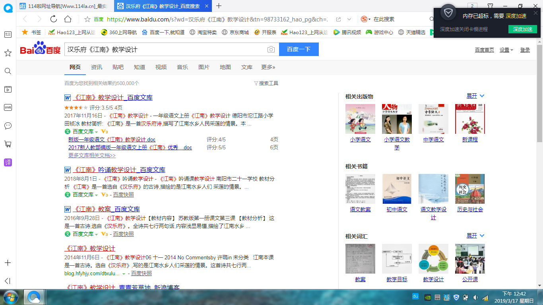
Task: Switch to the 资讯 tab
Action: click(x=97, y=67)
